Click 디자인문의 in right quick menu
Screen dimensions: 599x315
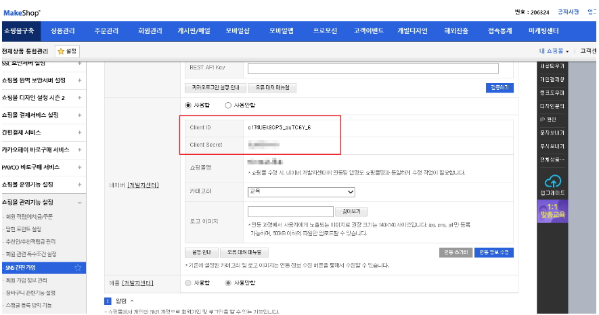(x=552, y=106)
